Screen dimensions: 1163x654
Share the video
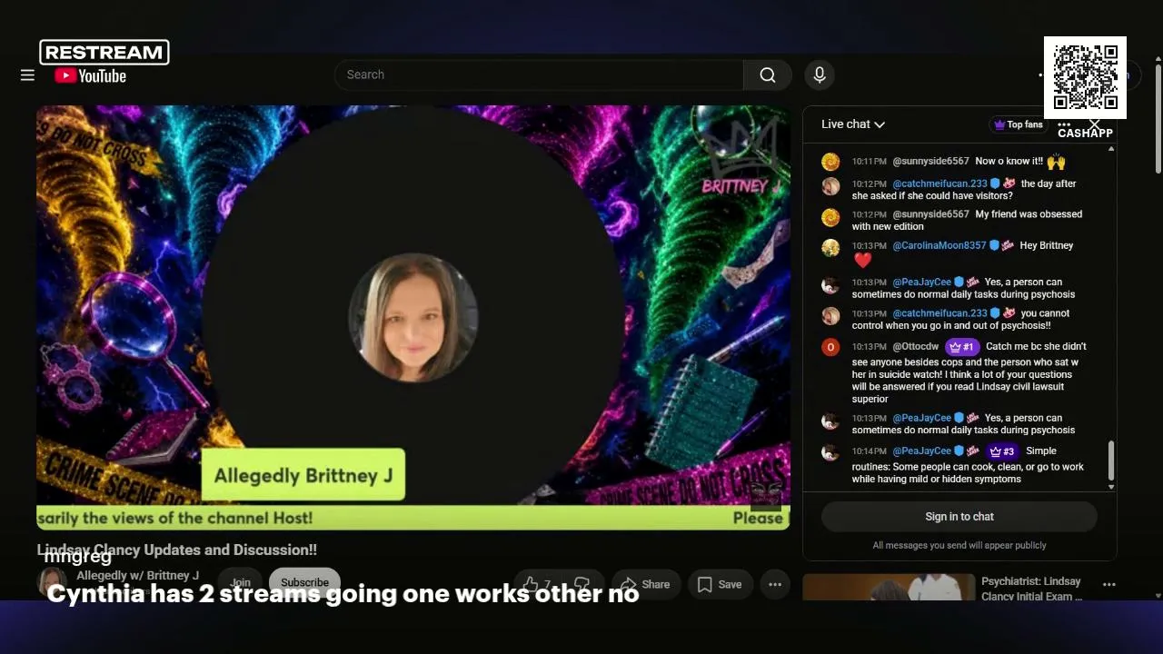point(645,584)
